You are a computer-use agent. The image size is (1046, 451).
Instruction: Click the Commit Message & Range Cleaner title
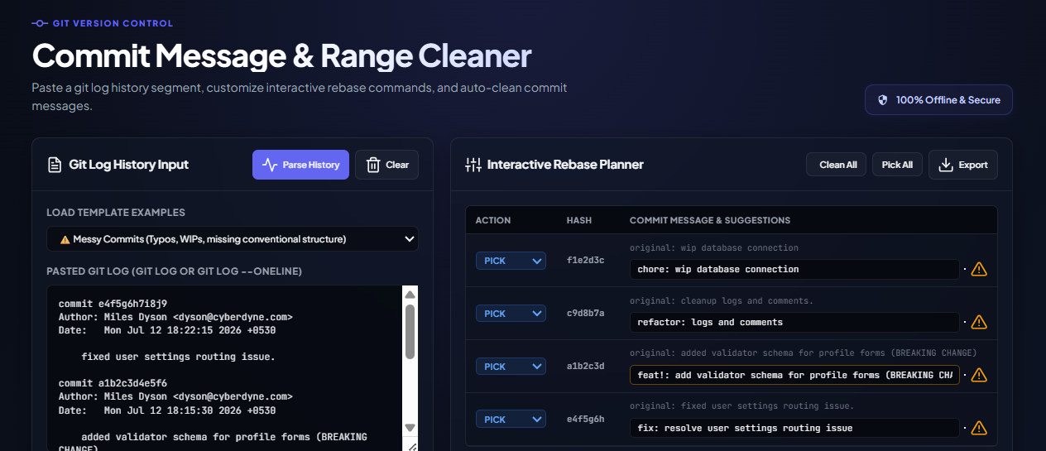281,55
